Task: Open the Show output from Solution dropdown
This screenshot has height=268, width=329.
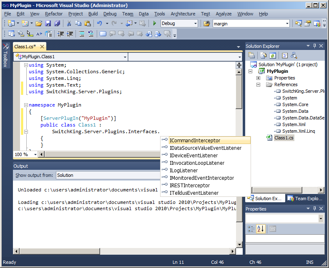Action: tap(108, 175)
